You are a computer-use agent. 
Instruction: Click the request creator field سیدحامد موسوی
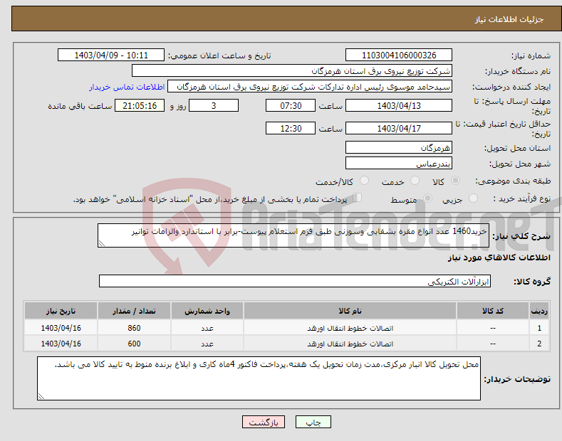[x=310, y=87]
